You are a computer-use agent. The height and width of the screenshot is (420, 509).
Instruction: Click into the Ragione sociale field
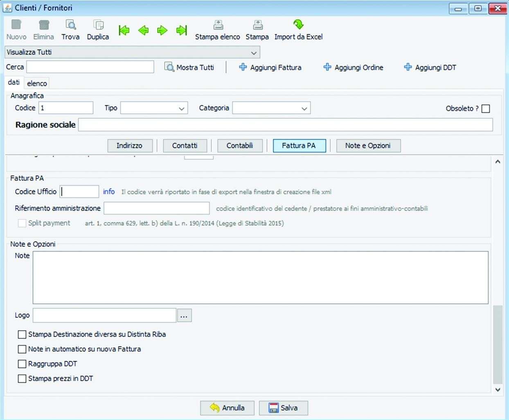(x=285, y=125)
